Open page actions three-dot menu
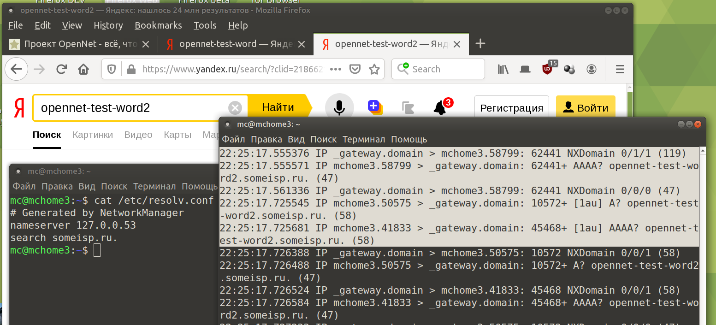Screen dimensions: 716x325 point(336,69)
